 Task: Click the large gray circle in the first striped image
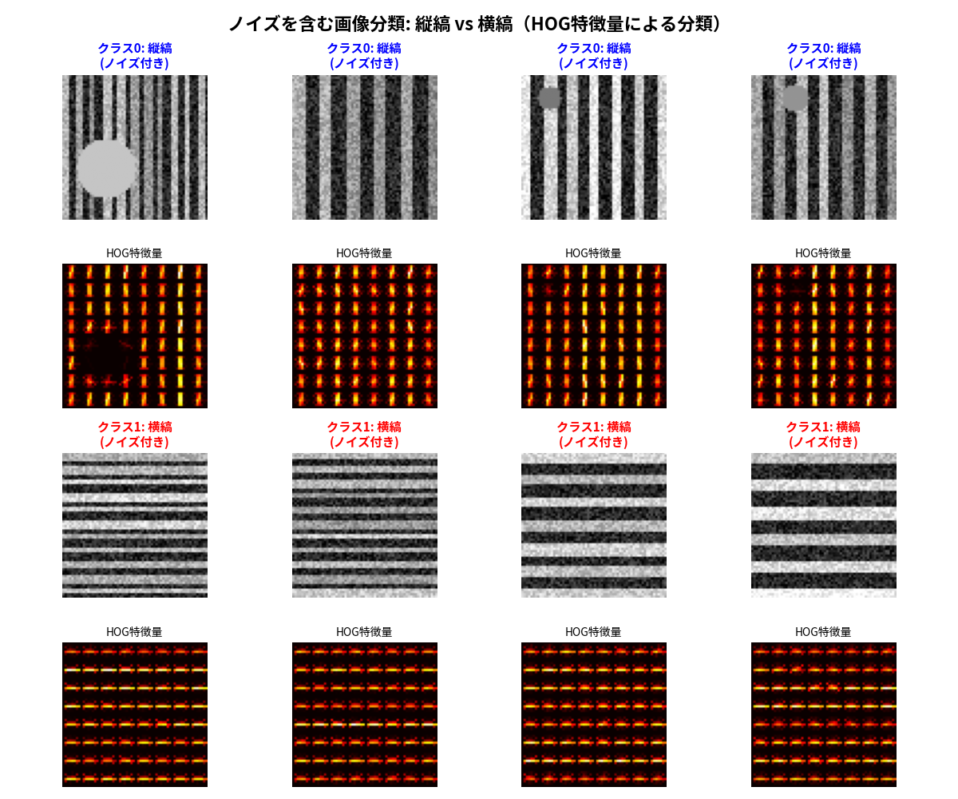107,169
